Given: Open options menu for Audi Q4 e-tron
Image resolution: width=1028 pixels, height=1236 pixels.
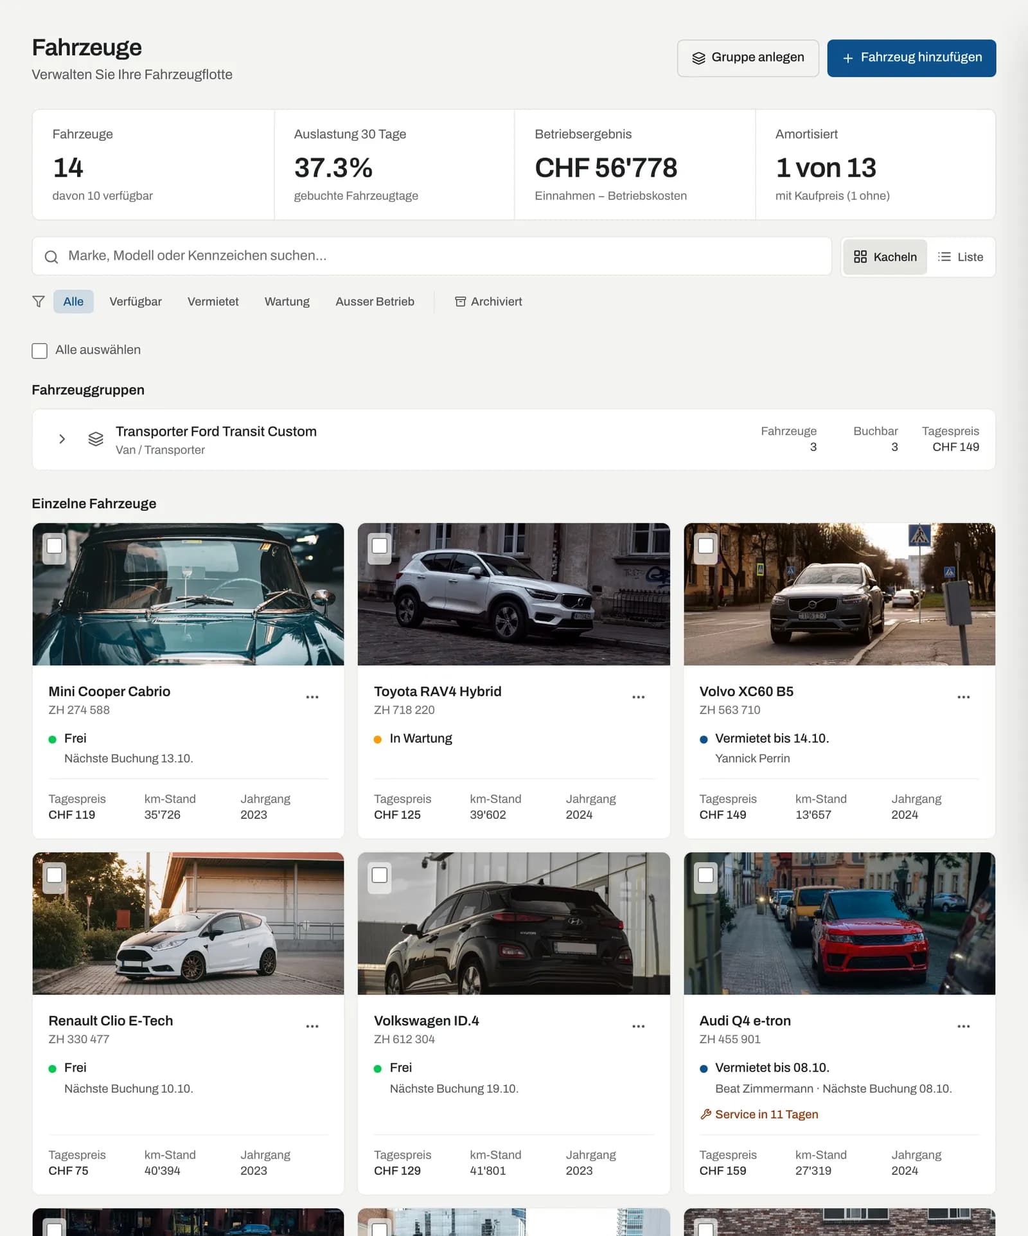Looking at the screenshot, I should click(x=964, y=1026).
